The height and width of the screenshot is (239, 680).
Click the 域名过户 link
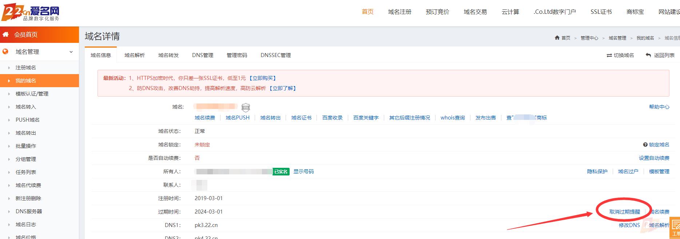click(x=628, y=171)
